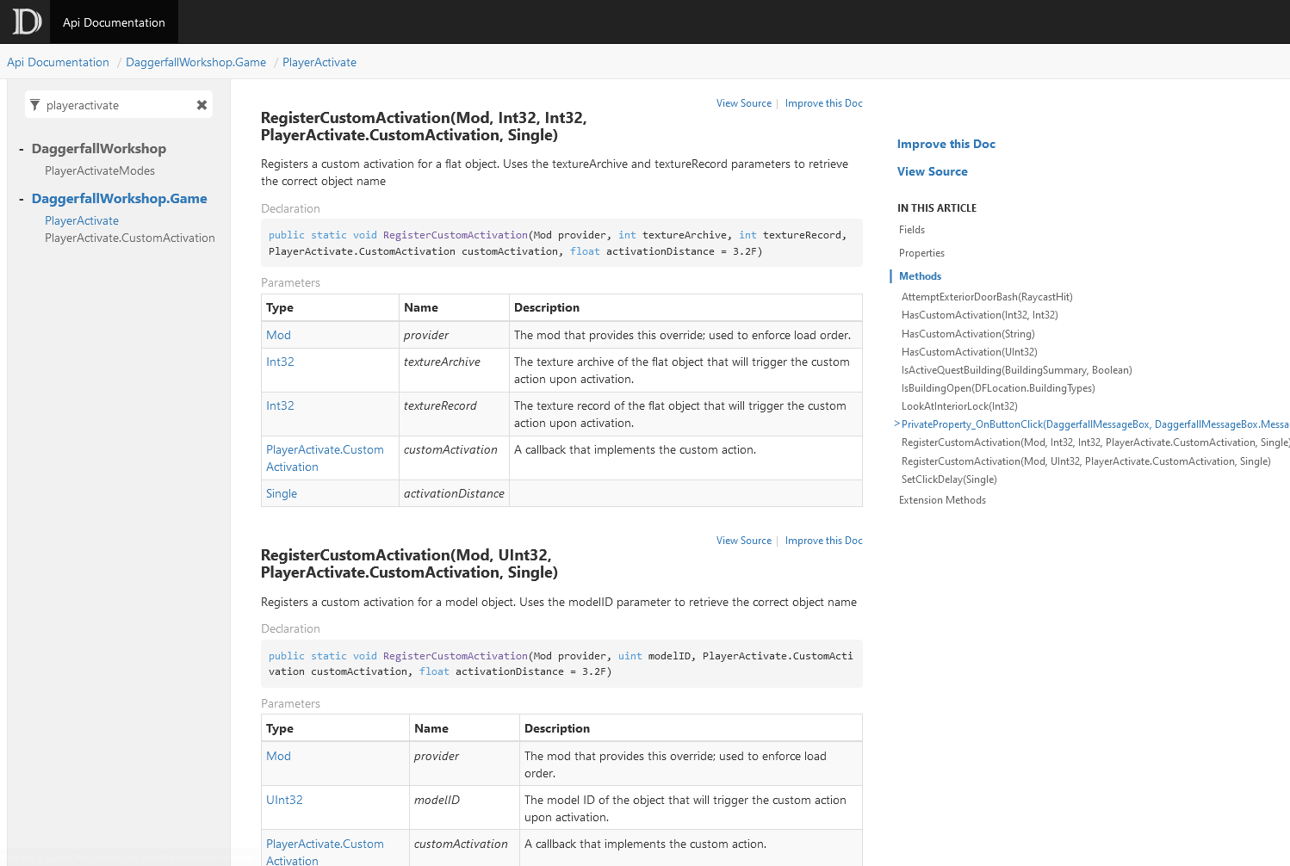Click the modelID parameter name

click(x=437, y=800)
